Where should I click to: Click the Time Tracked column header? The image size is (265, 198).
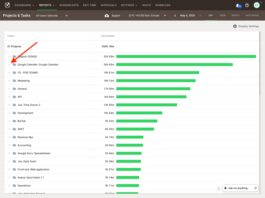[x=108, y=36]
